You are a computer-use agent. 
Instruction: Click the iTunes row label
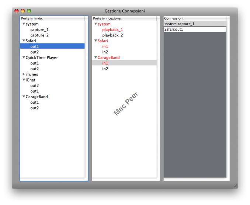32,74
